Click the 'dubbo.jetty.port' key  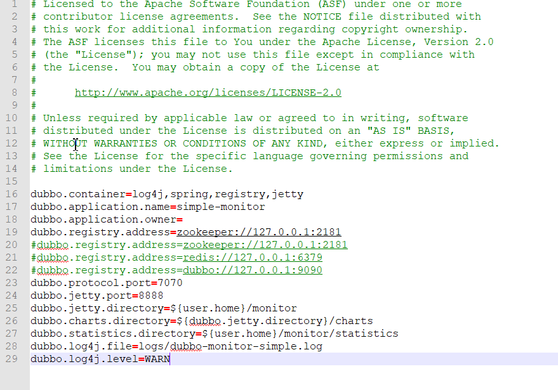tap(81, 296)
